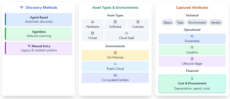Click the Environment attribute pill
The image size is (230, 99).
click(x=197, y=23)
